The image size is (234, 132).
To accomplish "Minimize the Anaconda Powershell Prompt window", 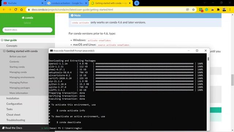I will 189,51.
